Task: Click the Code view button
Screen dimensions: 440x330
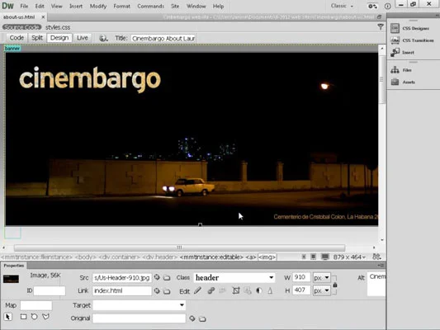Action: (x=17, y=38)
